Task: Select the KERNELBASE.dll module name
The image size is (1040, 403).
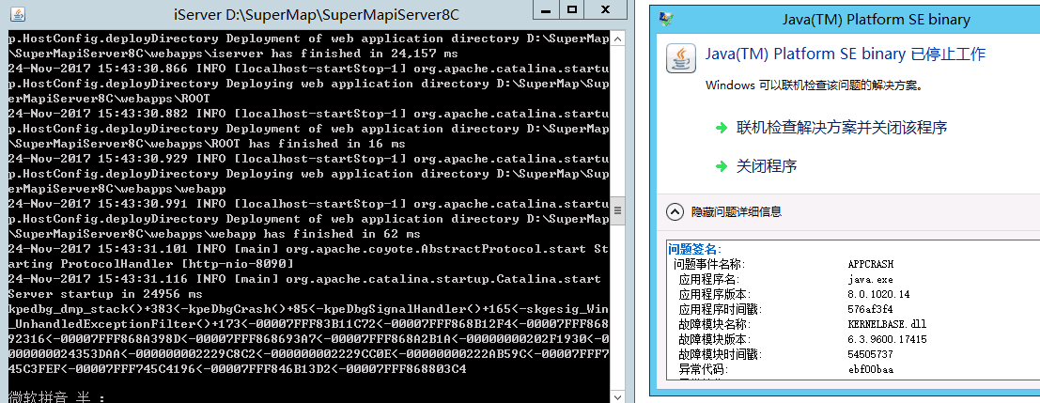Action: click(887, 324)
